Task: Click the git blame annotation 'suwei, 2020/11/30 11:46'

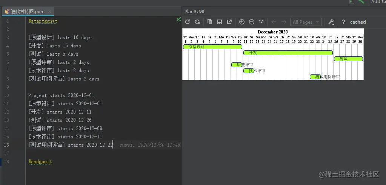Action: [150, 145]
